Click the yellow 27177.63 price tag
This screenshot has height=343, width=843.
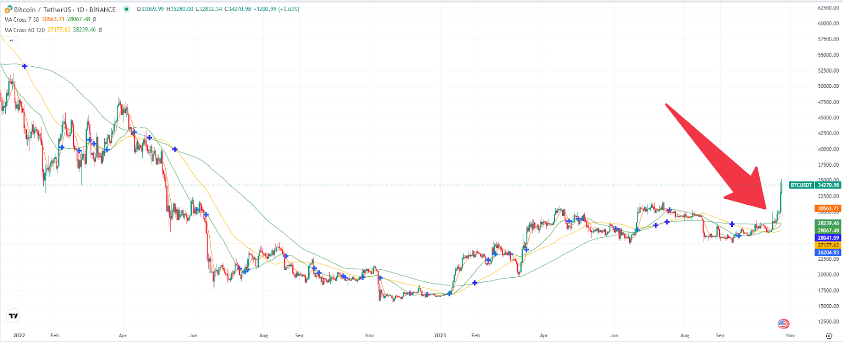coord(828,245)
